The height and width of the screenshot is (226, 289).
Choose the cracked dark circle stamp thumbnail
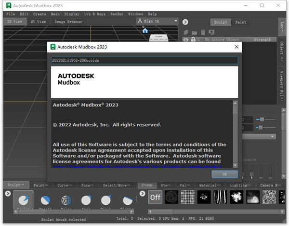pos(171,197)
